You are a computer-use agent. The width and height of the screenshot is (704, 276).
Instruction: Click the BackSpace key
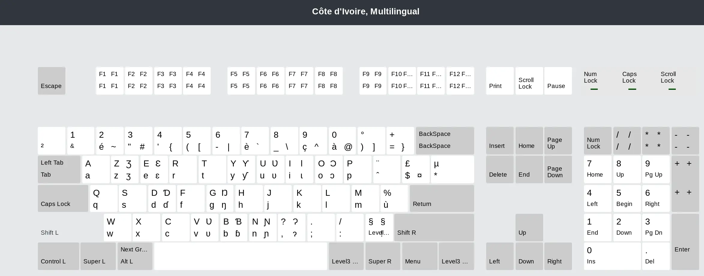(445, 141)
